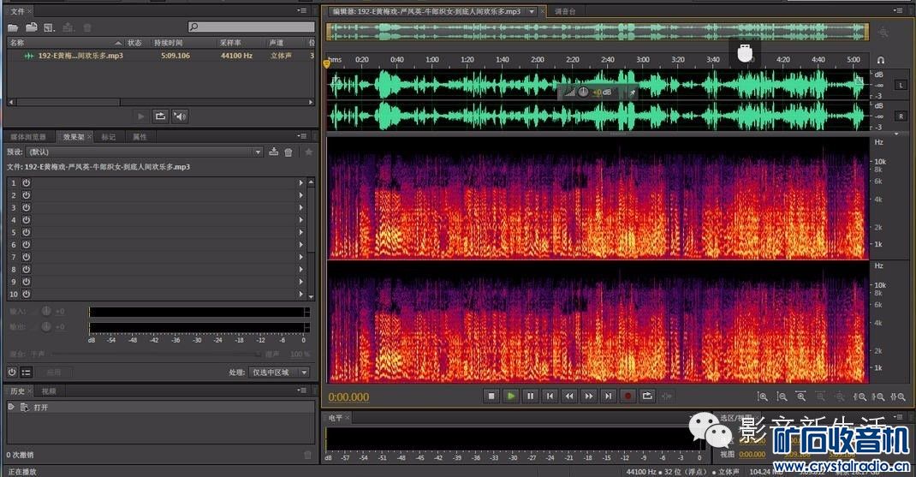Switch to the 媒体浏览器 tab
Image resolution: width=916 pixels, height=477 pixels.
point(28,137)
